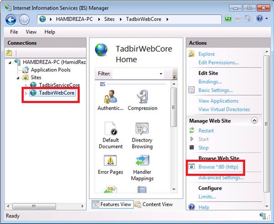
Task: Collapse the Manage Web Site section
Action: (x=254, y=121)
